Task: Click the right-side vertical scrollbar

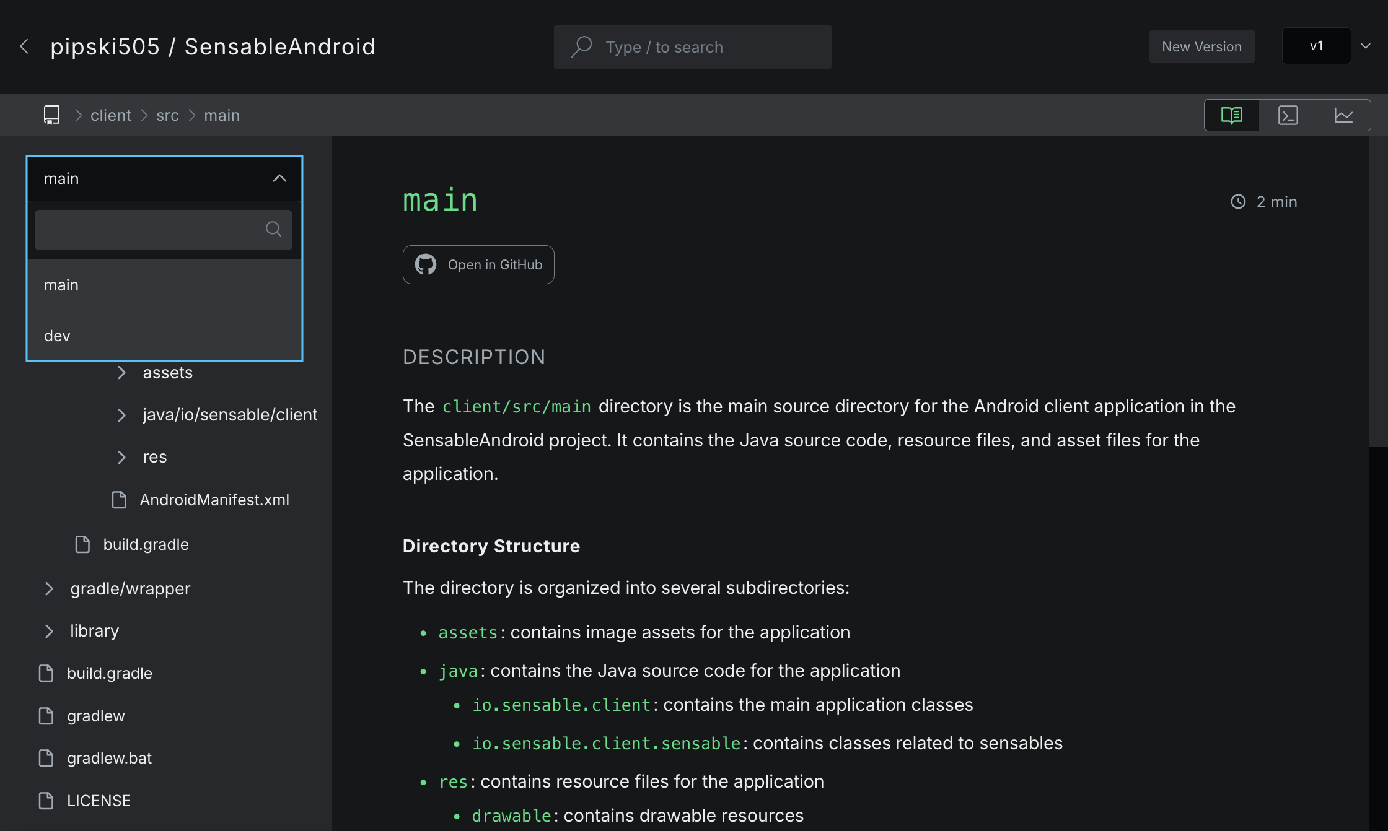Action: [1378, 291]
